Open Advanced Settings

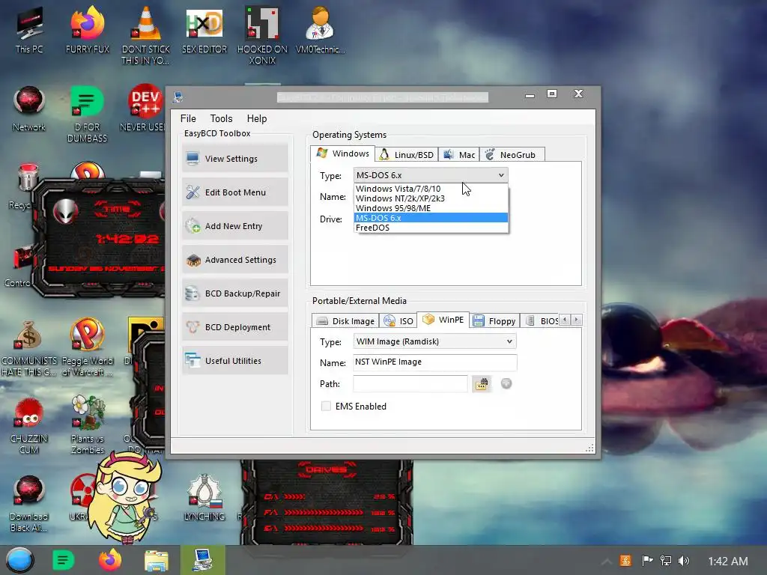click(x=235, y=260)
